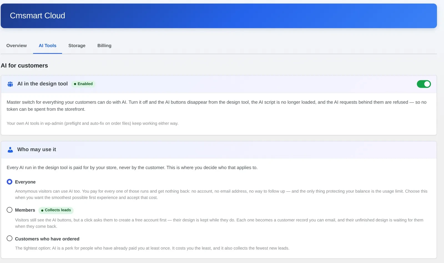444x263 pixels.
Task: Click the Visitors still see AI buttons description
Action: [219, 223]
